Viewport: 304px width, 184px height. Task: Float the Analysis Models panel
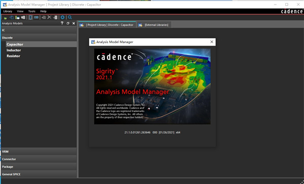pos(68,23)
